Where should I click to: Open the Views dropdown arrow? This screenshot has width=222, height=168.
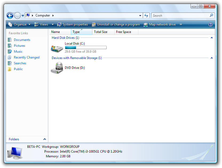coord(53,24)
